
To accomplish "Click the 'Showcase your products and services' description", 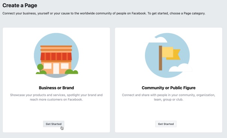I will pyautogui.click(x=56, y=97).
